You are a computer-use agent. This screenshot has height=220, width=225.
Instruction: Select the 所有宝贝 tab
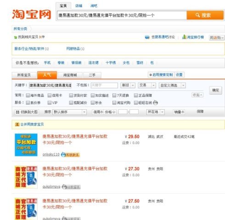pyautogui.click(x=24, y=75)
